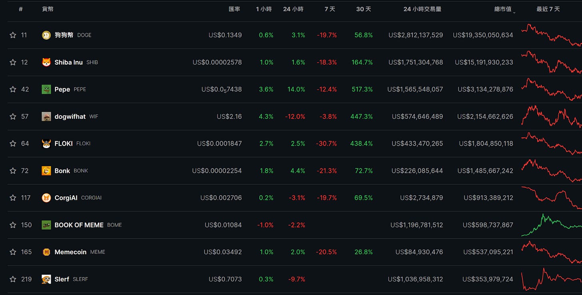Sort by the # rank column
Image resolution: width=582 pixels, height=295 pixels.
(21, 9)
